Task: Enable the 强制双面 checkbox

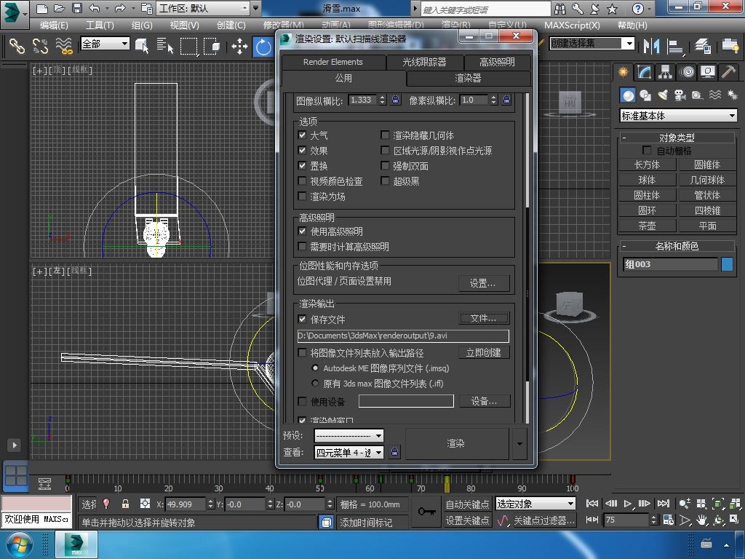Action: point(385,165)
